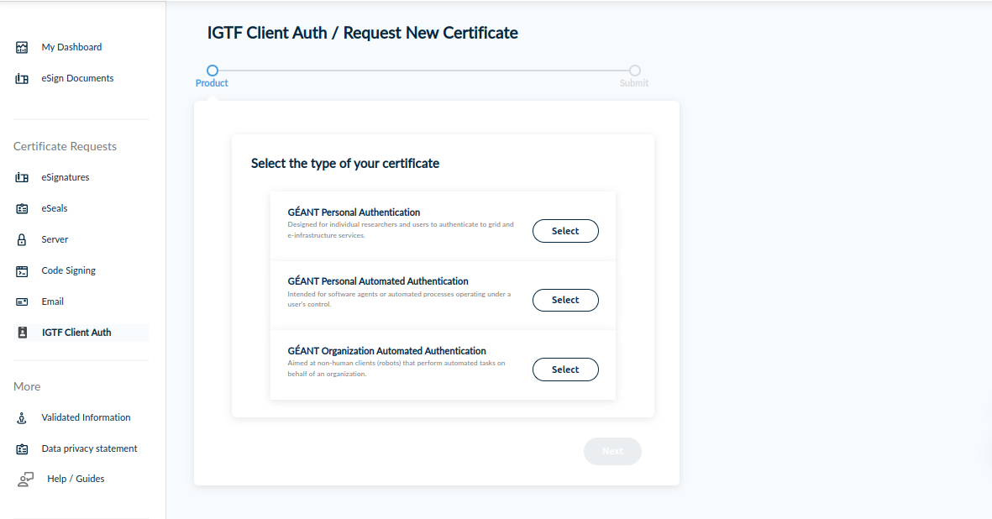Click the eSign Documents sidebar icon
The width and height of the screenshot is (992, 519).
tap(23, 79)
